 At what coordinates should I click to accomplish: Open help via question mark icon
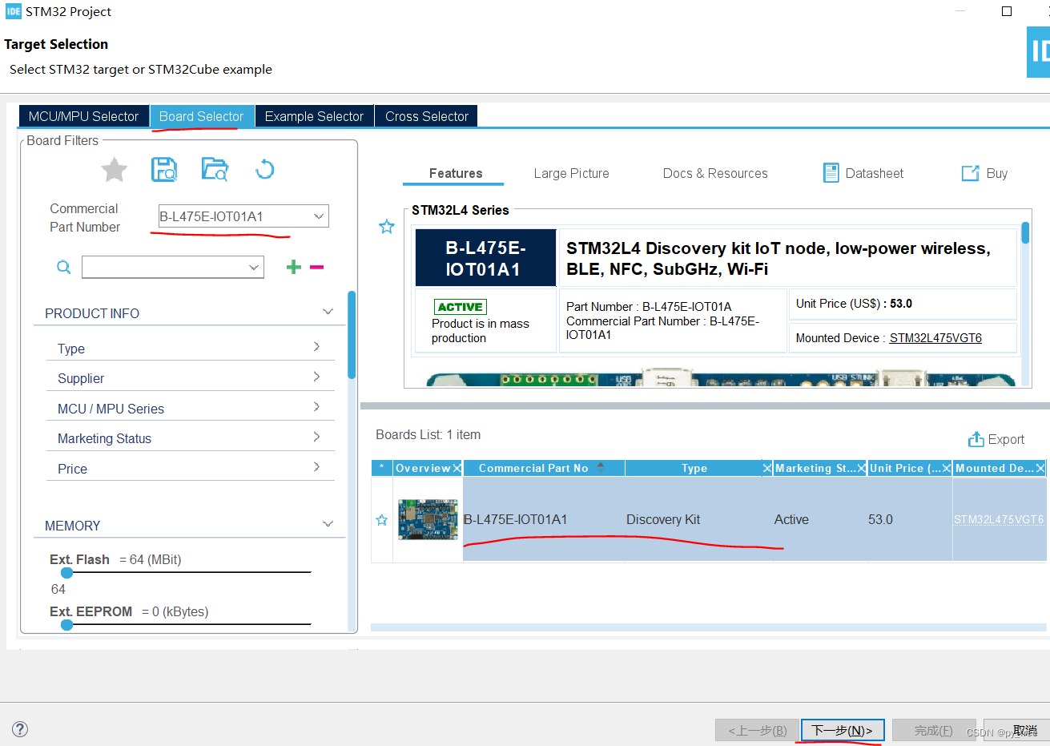(x=20, y=729)
